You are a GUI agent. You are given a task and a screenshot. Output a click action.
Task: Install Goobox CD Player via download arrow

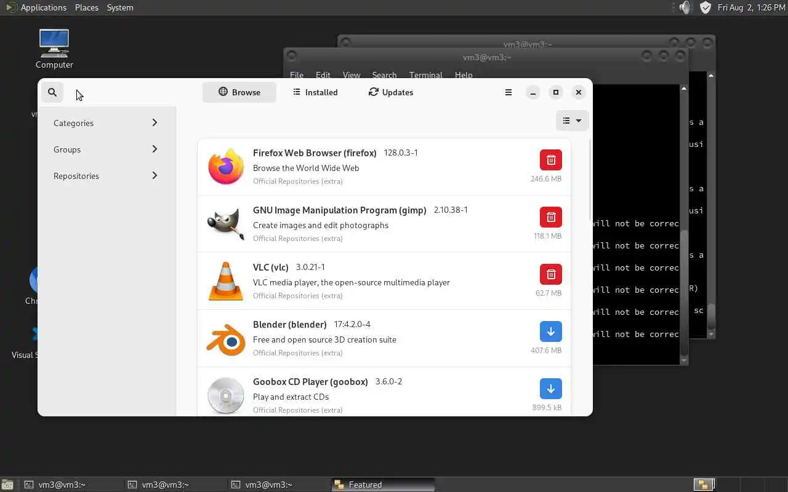(x=551, y=389)
